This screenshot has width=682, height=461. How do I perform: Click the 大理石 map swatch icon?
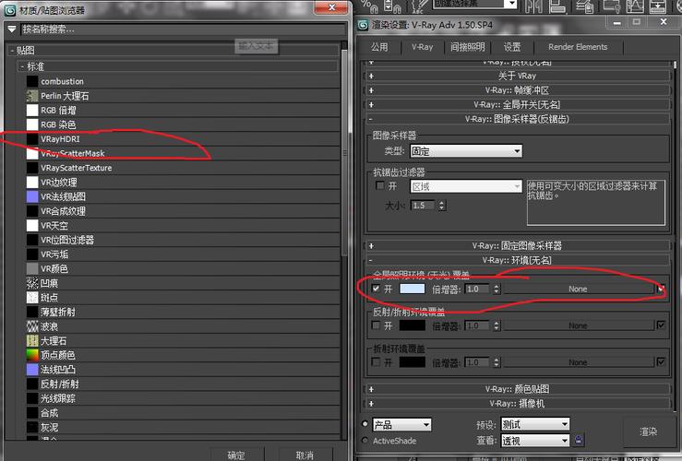32,340
